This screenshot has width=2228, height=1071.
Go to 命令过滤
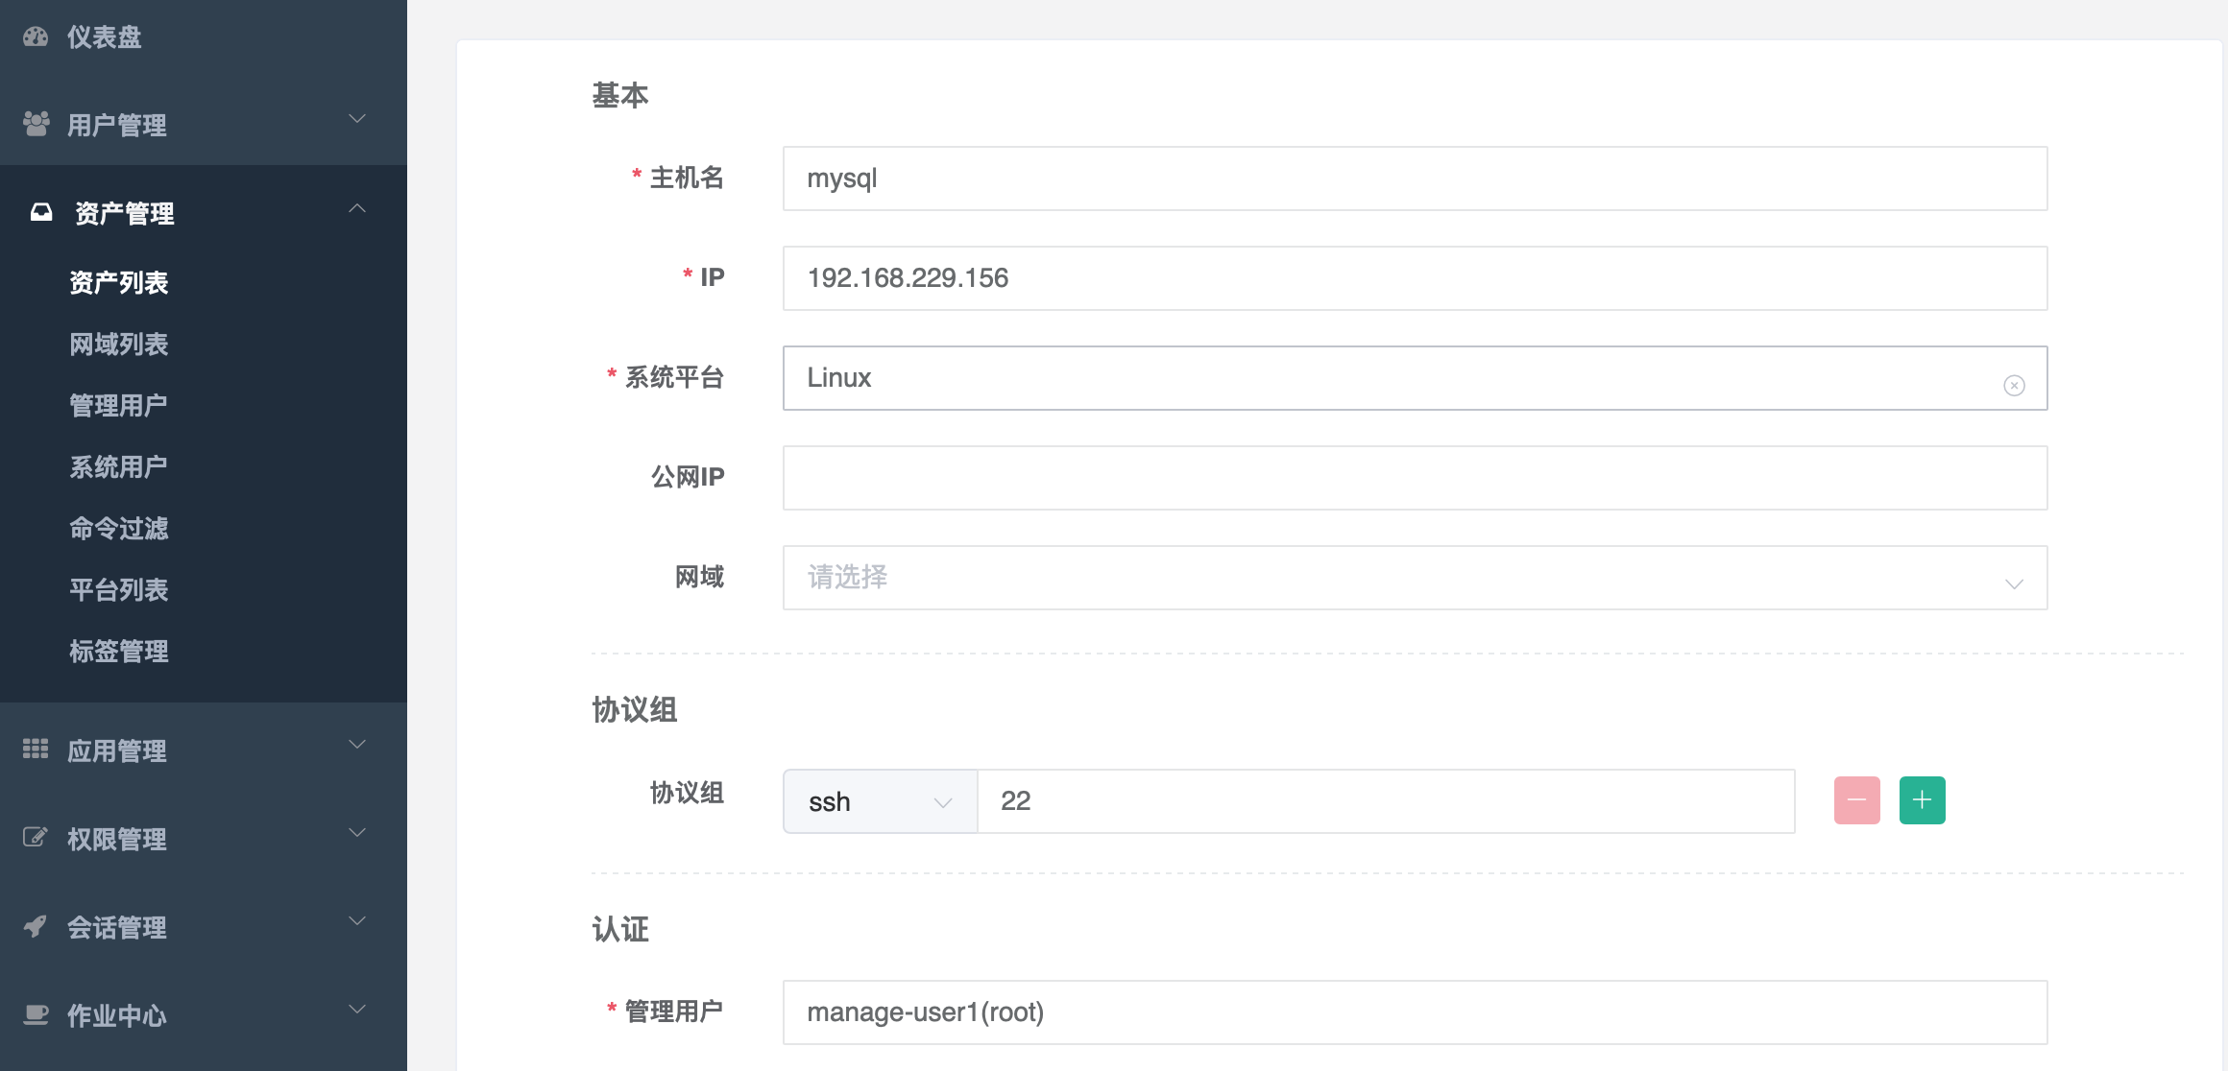click(119, 529)
